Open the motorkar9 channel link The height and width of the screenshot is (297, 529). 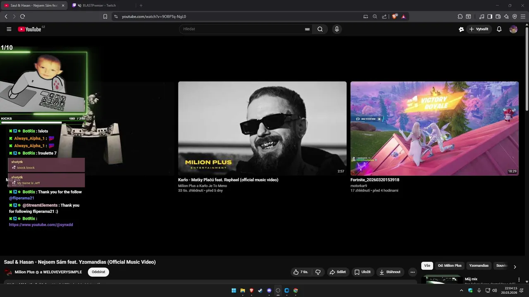(x=359, y=186)
